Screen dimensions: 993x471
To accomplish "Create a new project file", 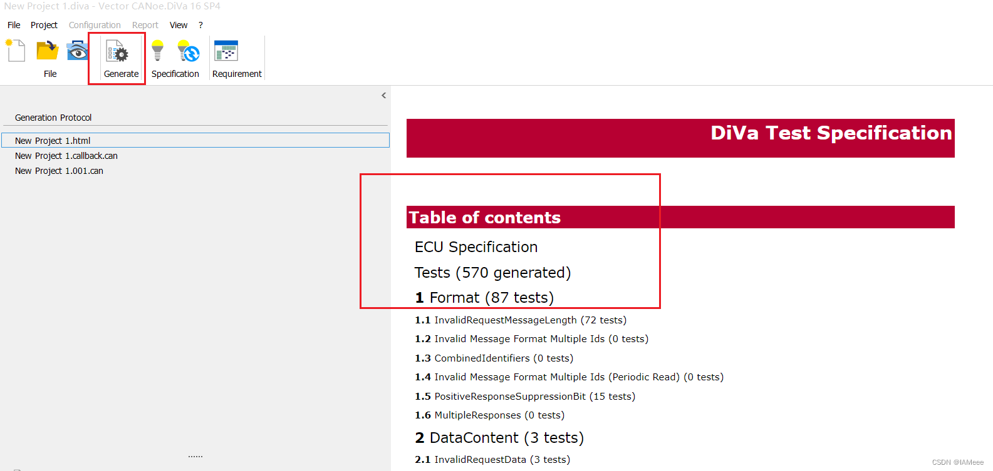I will 16,51.
